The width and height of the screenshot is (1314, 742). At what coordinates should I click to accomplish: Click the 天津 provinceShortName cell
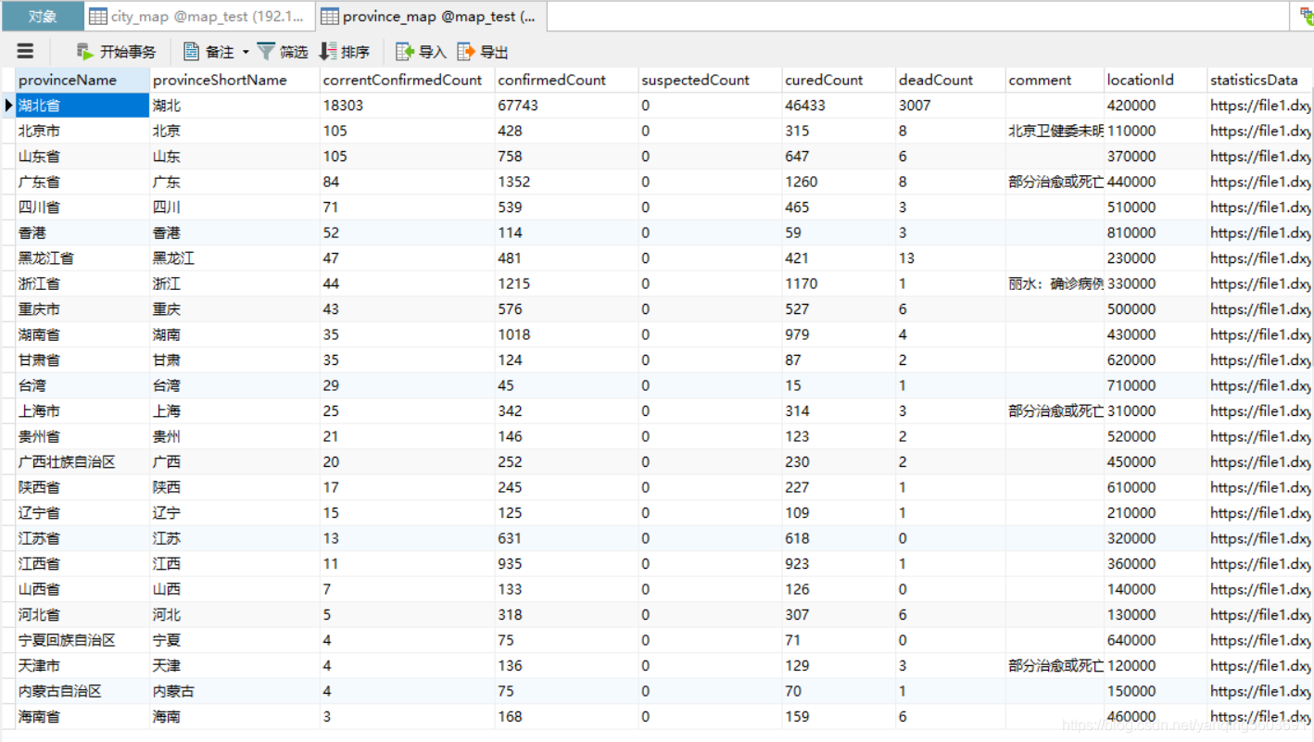point(234,666)
